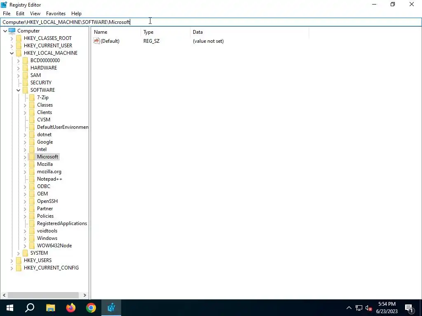Open the notification center icon
Image resolution: width=422 pixels, height=316 pixels.
click(x=409, y=308)
